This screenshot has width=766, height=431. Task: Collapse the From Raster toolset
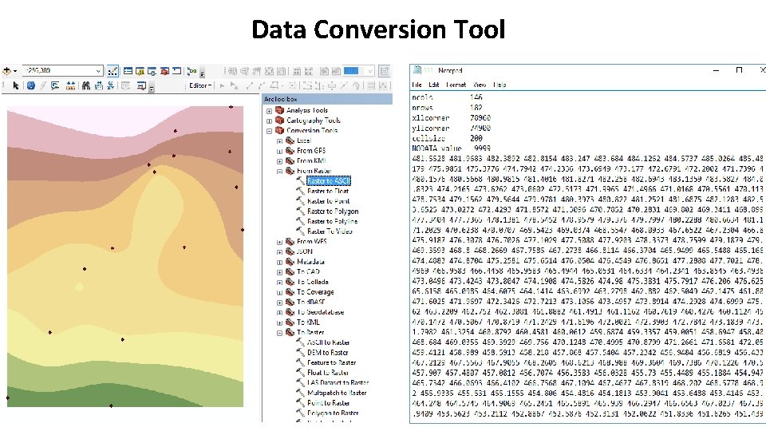pyautogui.click(x=279, y=172)
